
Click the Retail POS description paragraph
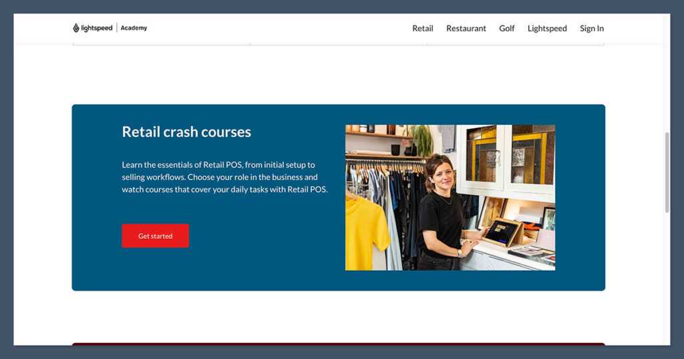point(224,177)
